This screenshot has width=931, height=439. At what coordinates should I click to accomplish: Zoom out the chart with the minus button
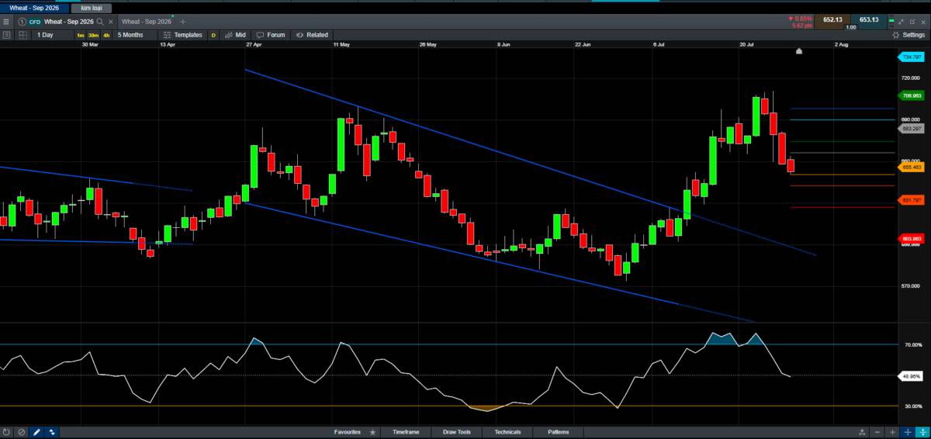tap(877, 432)
